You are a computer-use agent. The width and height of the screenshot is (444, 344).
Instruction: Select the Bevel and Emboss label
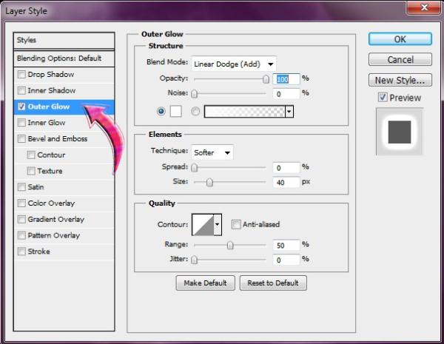click(58, 139)
